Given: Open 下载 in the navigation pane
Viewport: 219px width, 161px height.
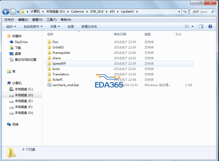Looking at the screenshot, I should point(18,48).
